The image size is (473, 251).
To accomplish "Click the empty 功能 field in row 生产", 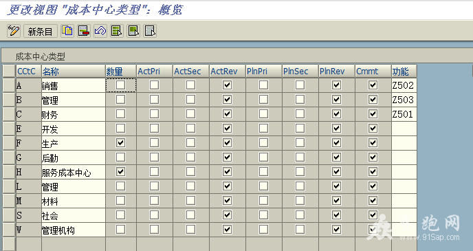I will point(404,143).
